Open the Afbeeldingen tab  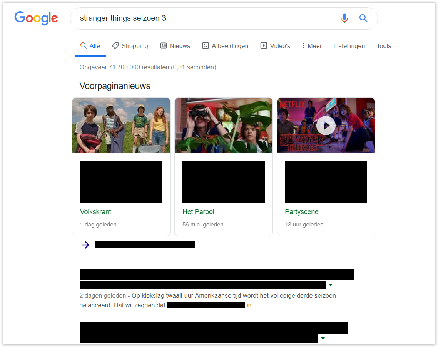click(x=226, y=46)
